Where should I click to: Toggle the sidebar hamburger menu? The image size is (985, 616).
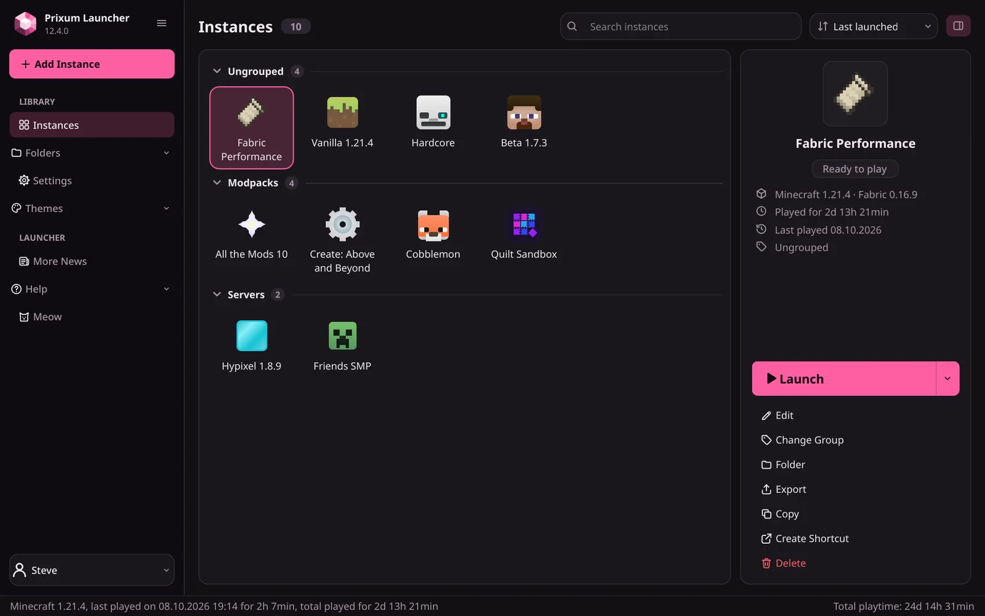pos(162,23)
